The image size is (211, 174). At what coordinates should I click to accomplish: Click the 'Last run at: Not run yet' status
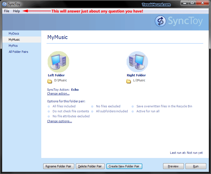coord(186,153)
